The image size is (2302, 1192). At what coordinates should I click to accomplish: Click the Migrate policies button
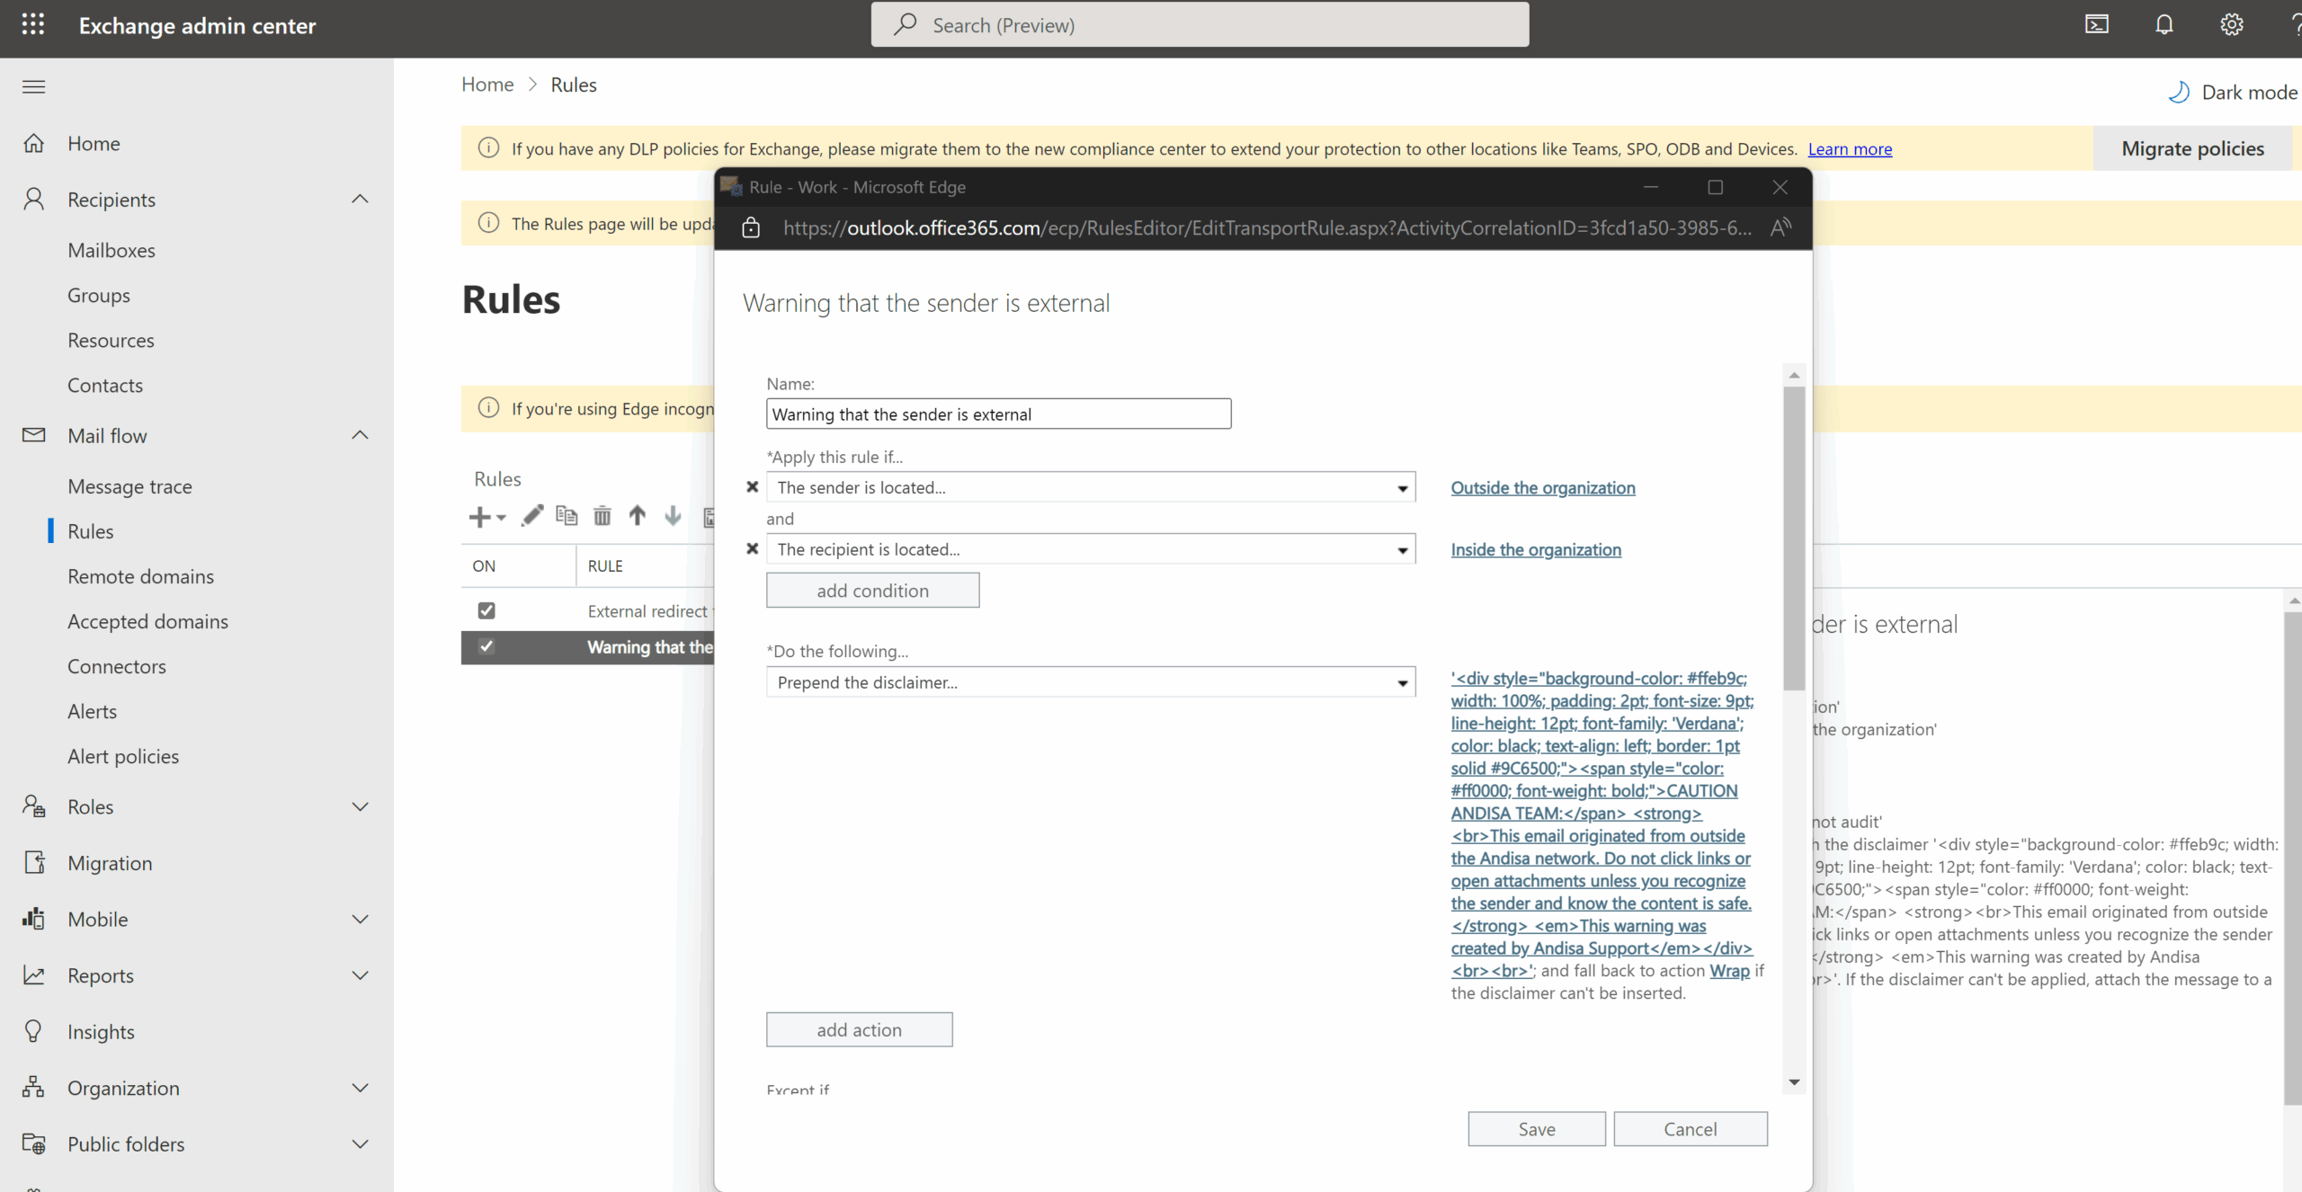point(2192,148)
